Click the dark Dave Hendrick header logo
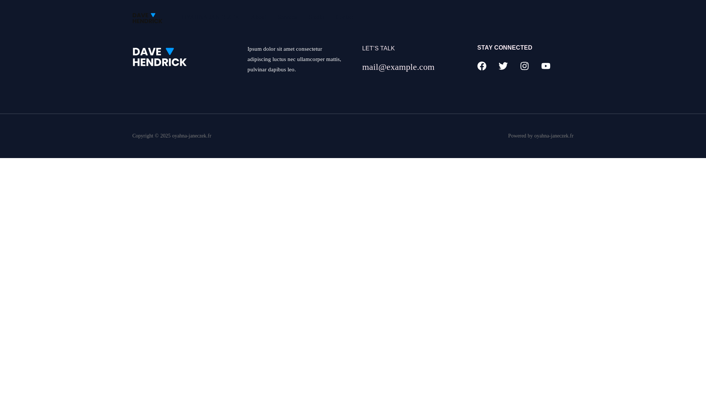Image resolution: width=706 pixels, height=397 pixels. [x=147, y=18]
